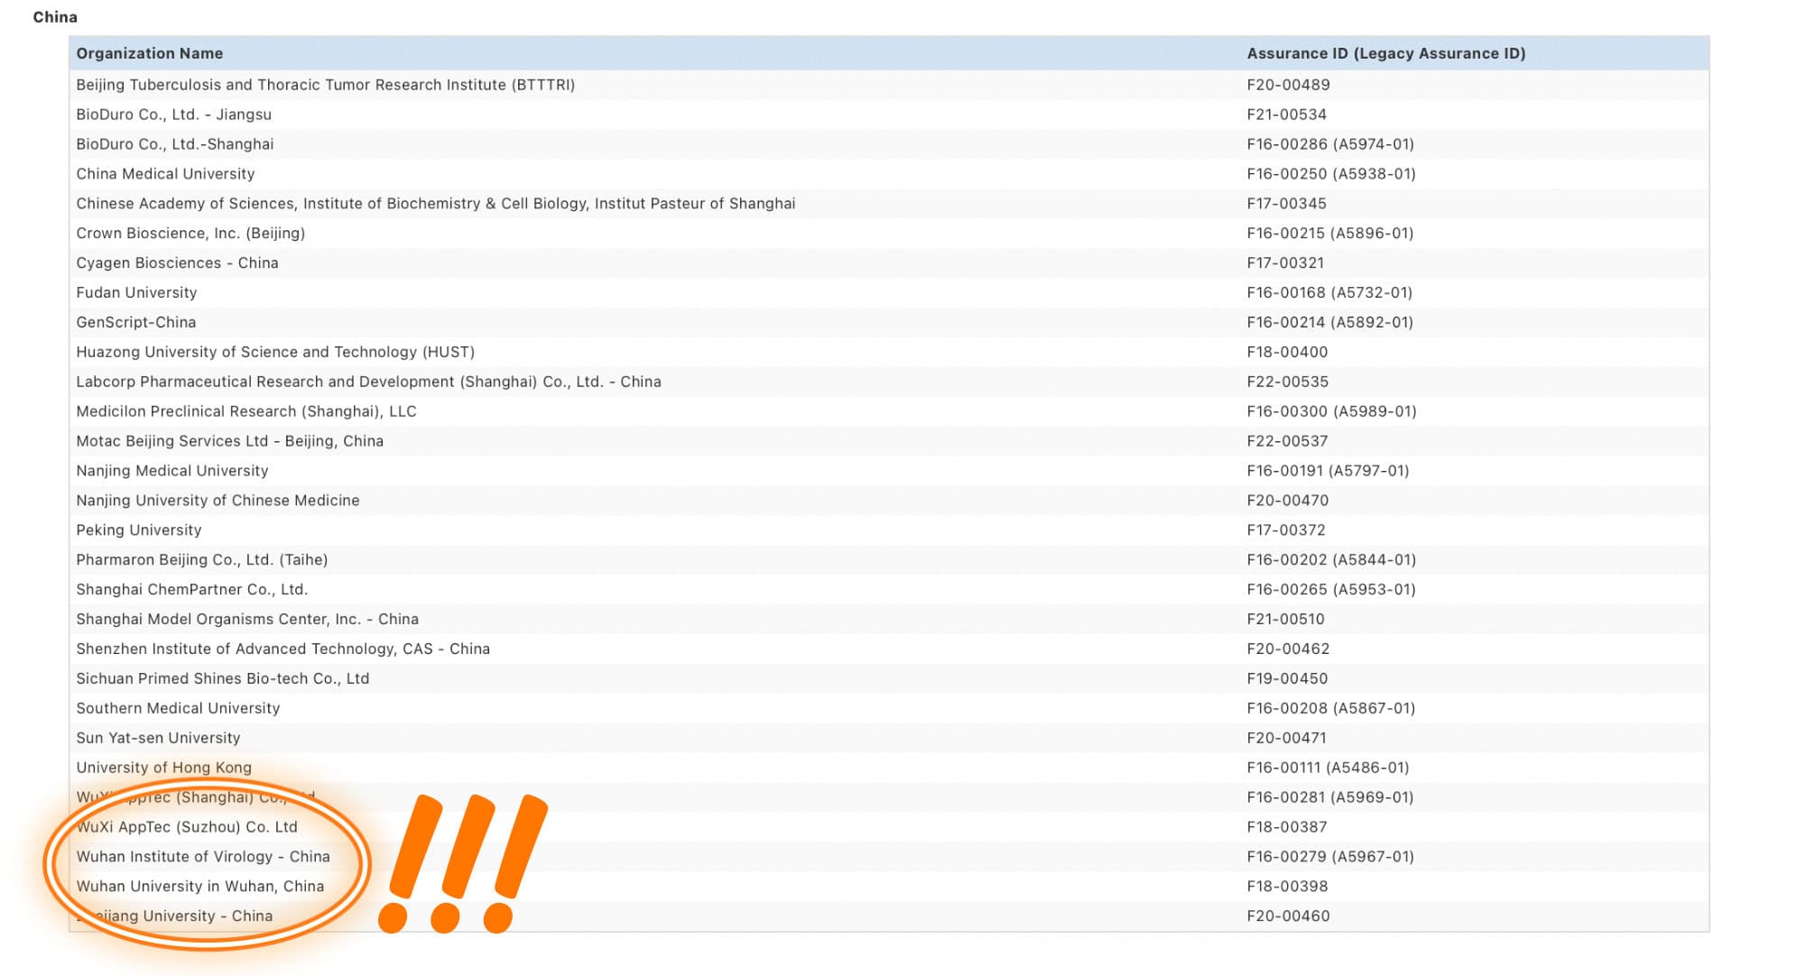Select assurance ID F16-00265 (A5953-01)
1805x976 pixels.
1331,591
